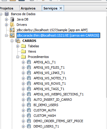The image size is (107, 129).
Task: Collapse the Oracle XE connection node
Action: pyautogui.click(x=6, y=35)
